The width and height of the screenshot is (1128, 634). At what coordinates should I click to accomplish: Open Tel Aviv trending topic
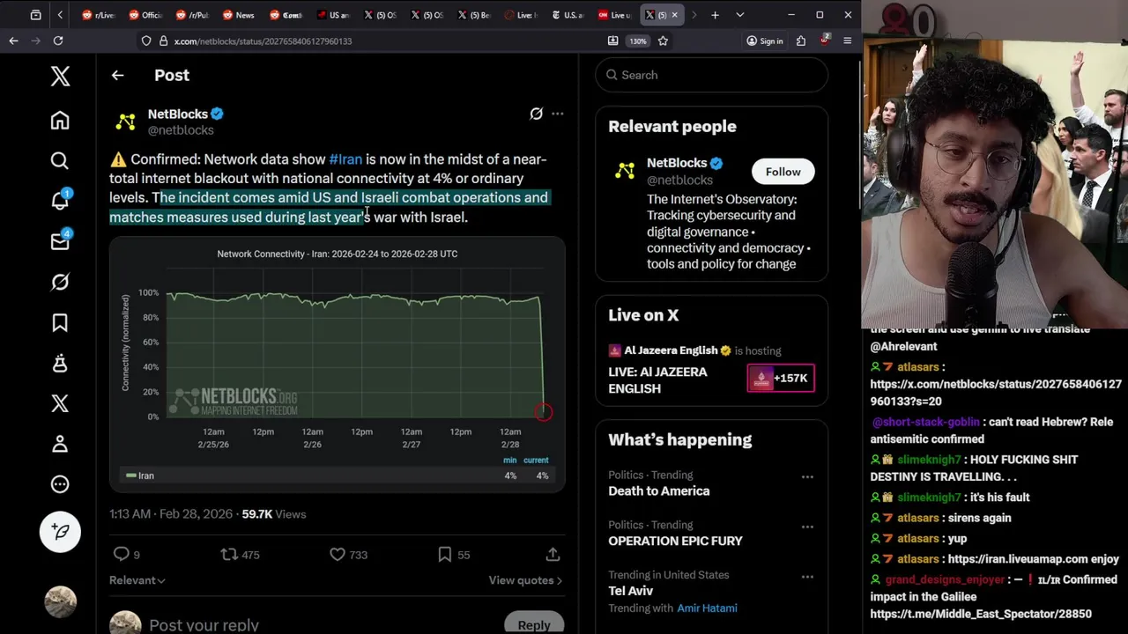click(630, 591)
